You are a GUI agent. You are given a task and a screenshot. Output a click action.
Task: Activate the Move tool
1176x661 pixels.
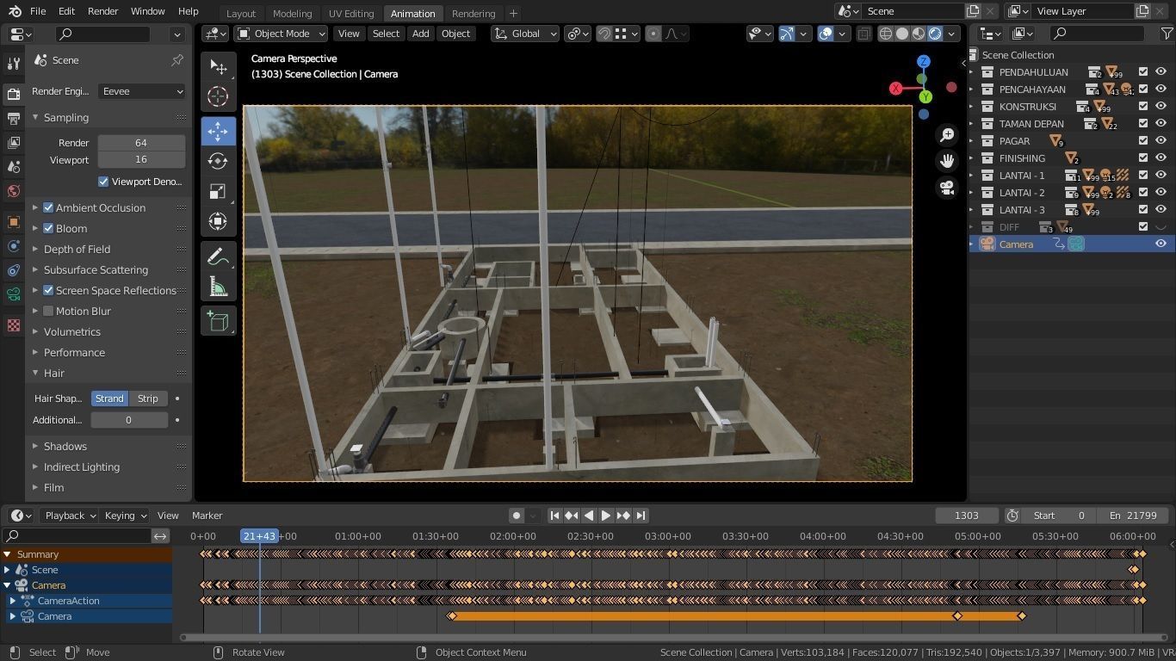(218, 131)
